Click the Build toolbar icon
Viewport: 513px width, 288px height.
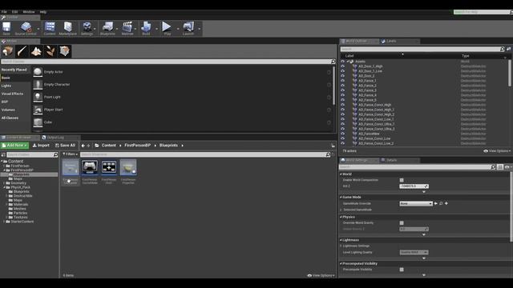146,27
